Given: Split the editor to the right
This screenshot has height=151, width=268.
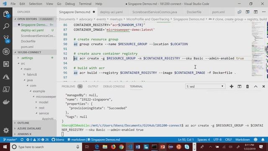Looking at the screenshot, I should tap(256, 12).
